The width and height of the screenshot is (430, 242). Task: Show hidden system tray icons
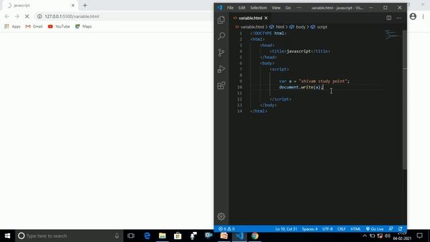364,236
